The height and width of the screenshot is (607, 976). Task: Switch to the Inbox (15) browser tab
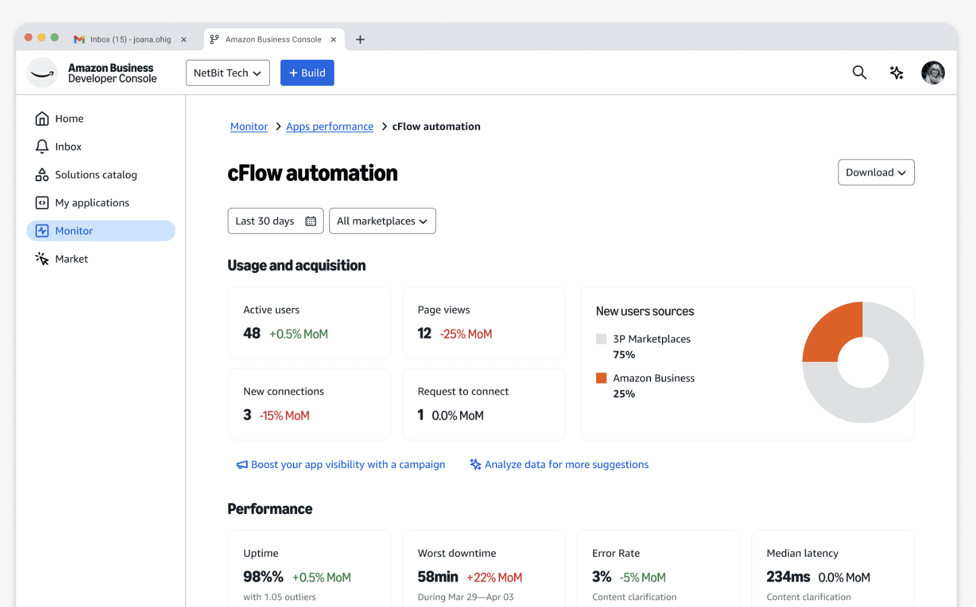130,39
